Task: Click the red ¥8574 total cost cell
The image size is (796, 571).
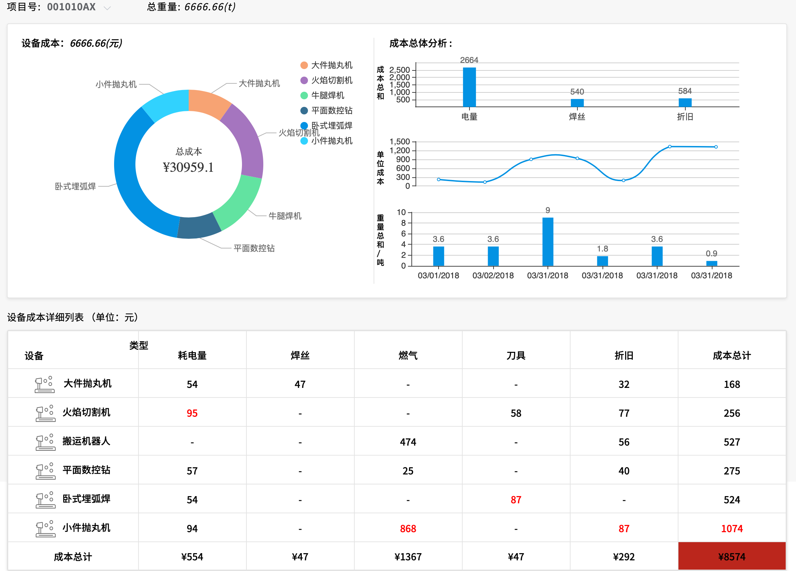Action: (731, 557)
